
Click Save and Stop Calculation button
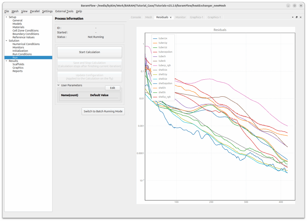pyautogui.click(x=89, y=64)
